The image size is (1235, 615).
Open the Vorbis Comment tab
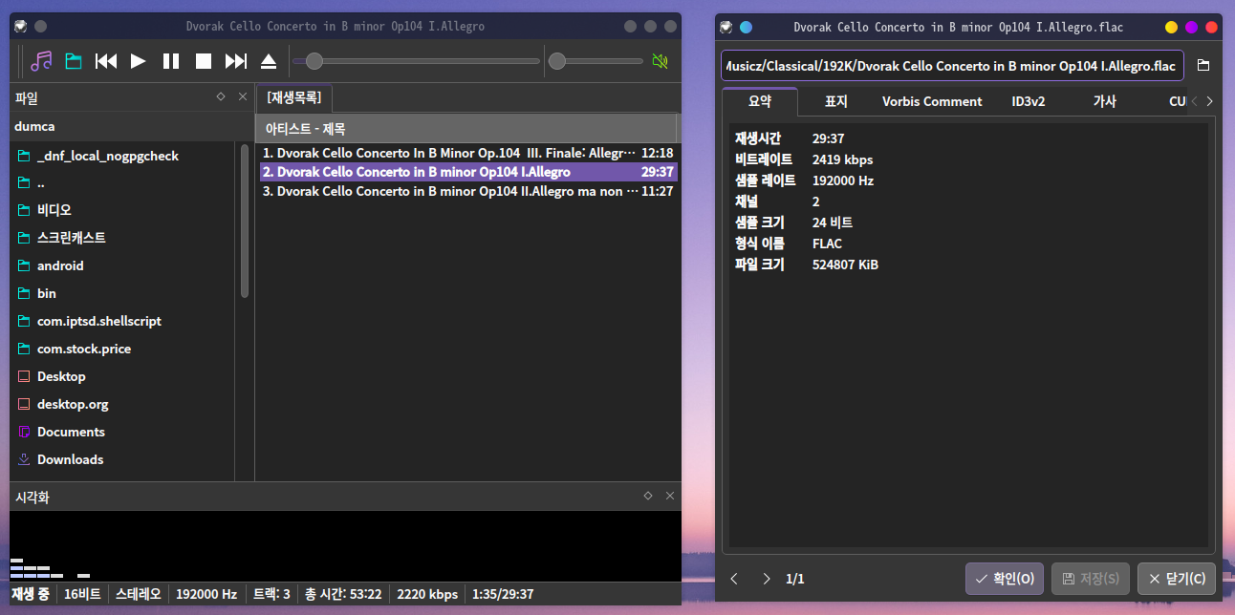tap(932, 101)
